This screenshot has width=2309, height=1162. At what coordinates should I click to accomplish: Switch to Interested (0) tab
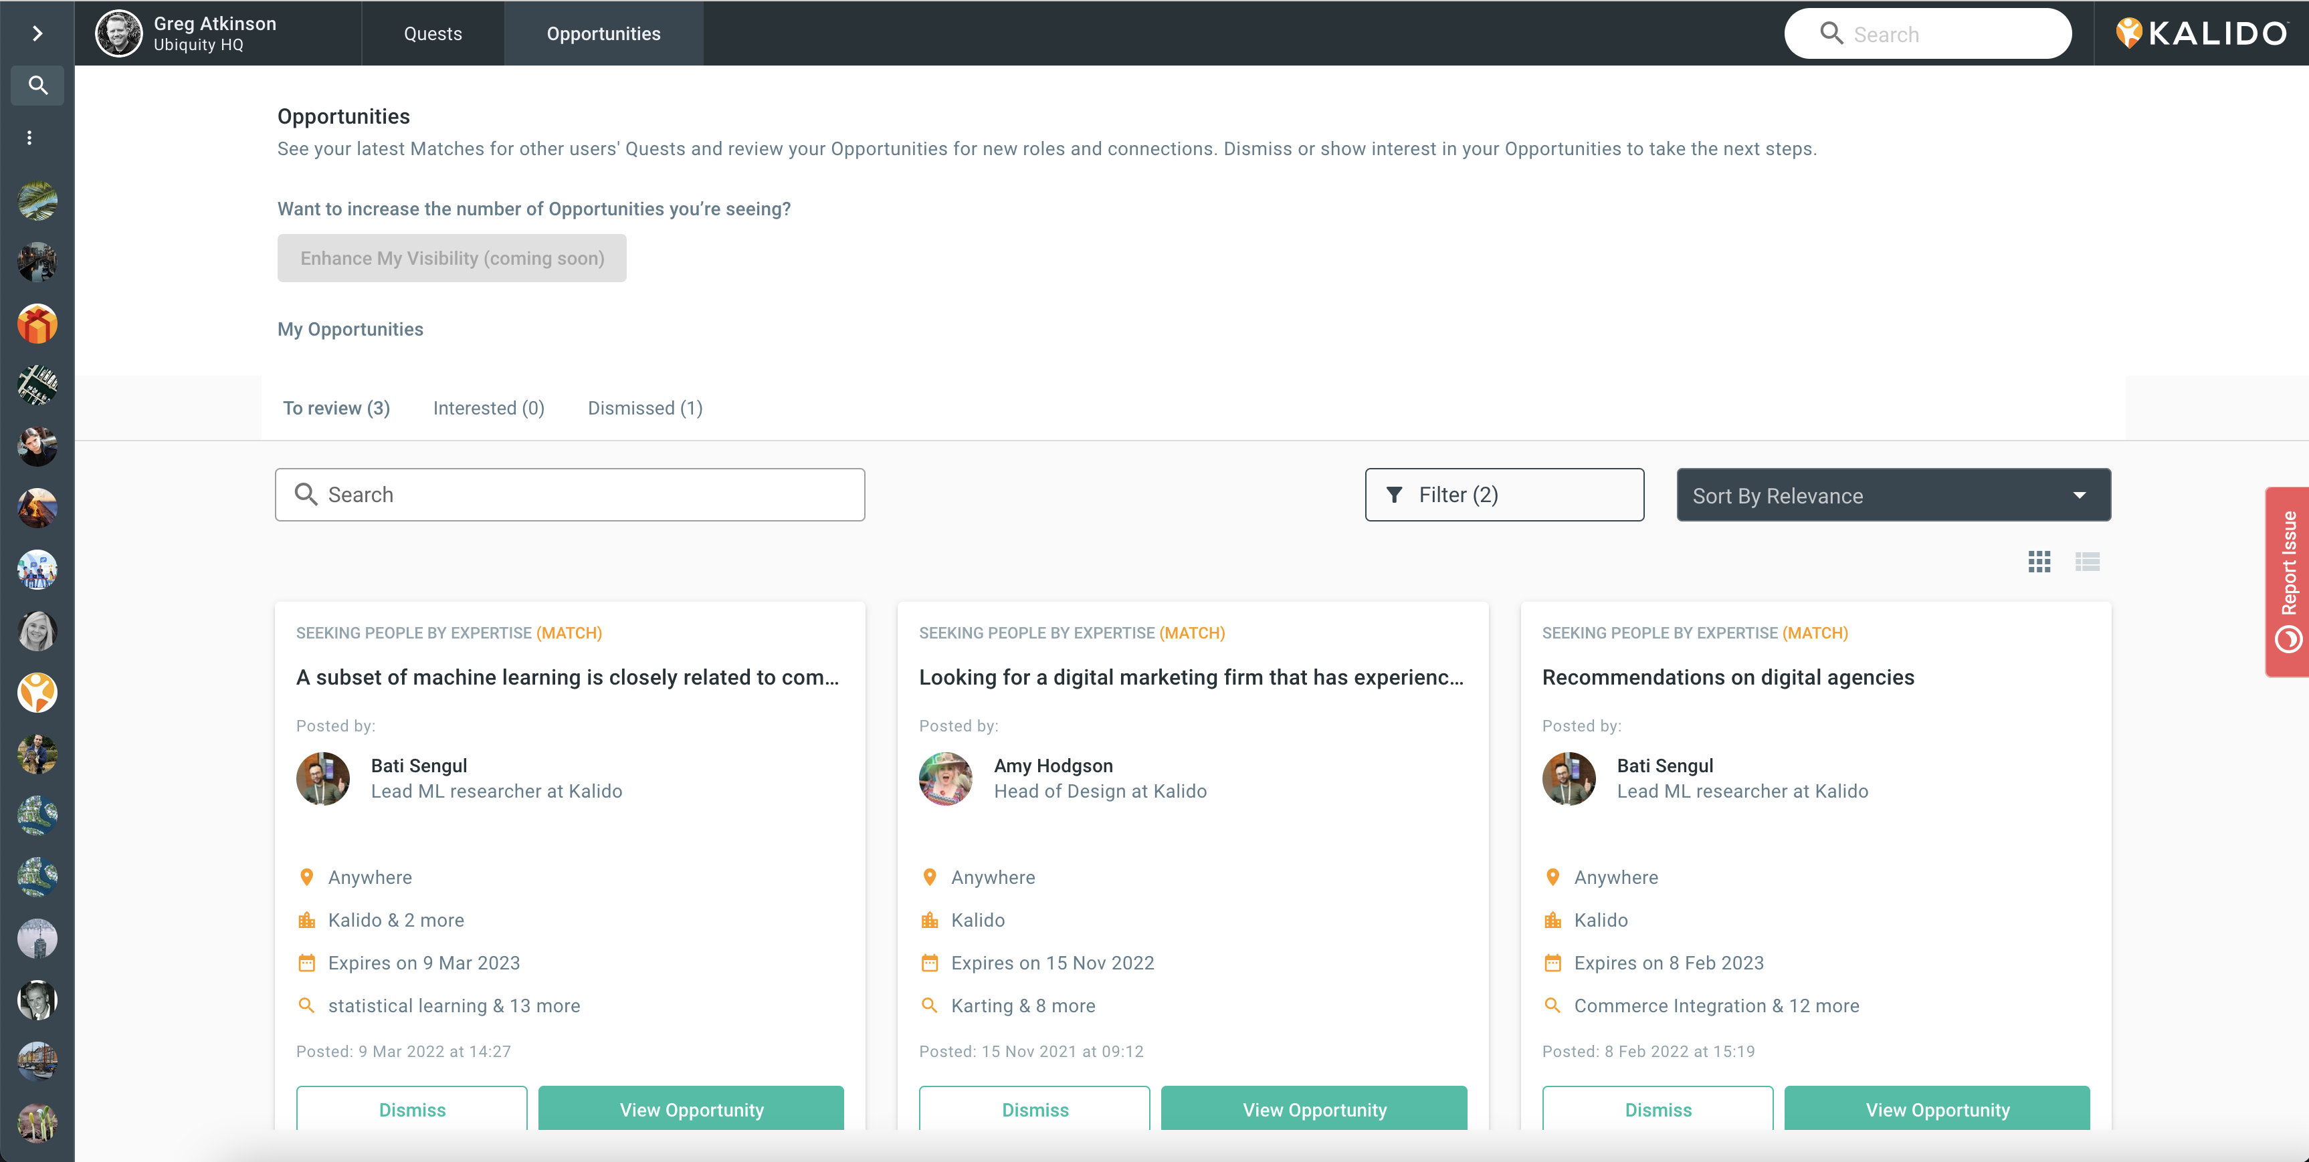(488, 409)
